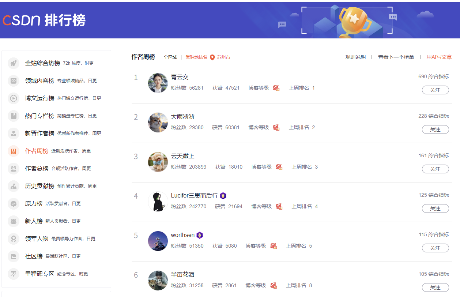
Task: Open 大雨淅淅's cat avatar
Action: point(158,122)
